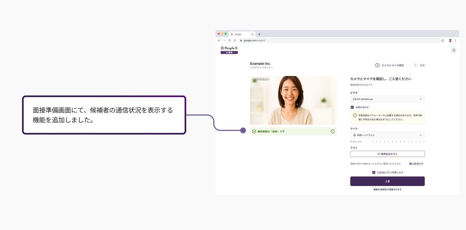This screenshot has width=466, height=230.
Task: Bookmark this page with the star icon
Action: tap(442, 40)
